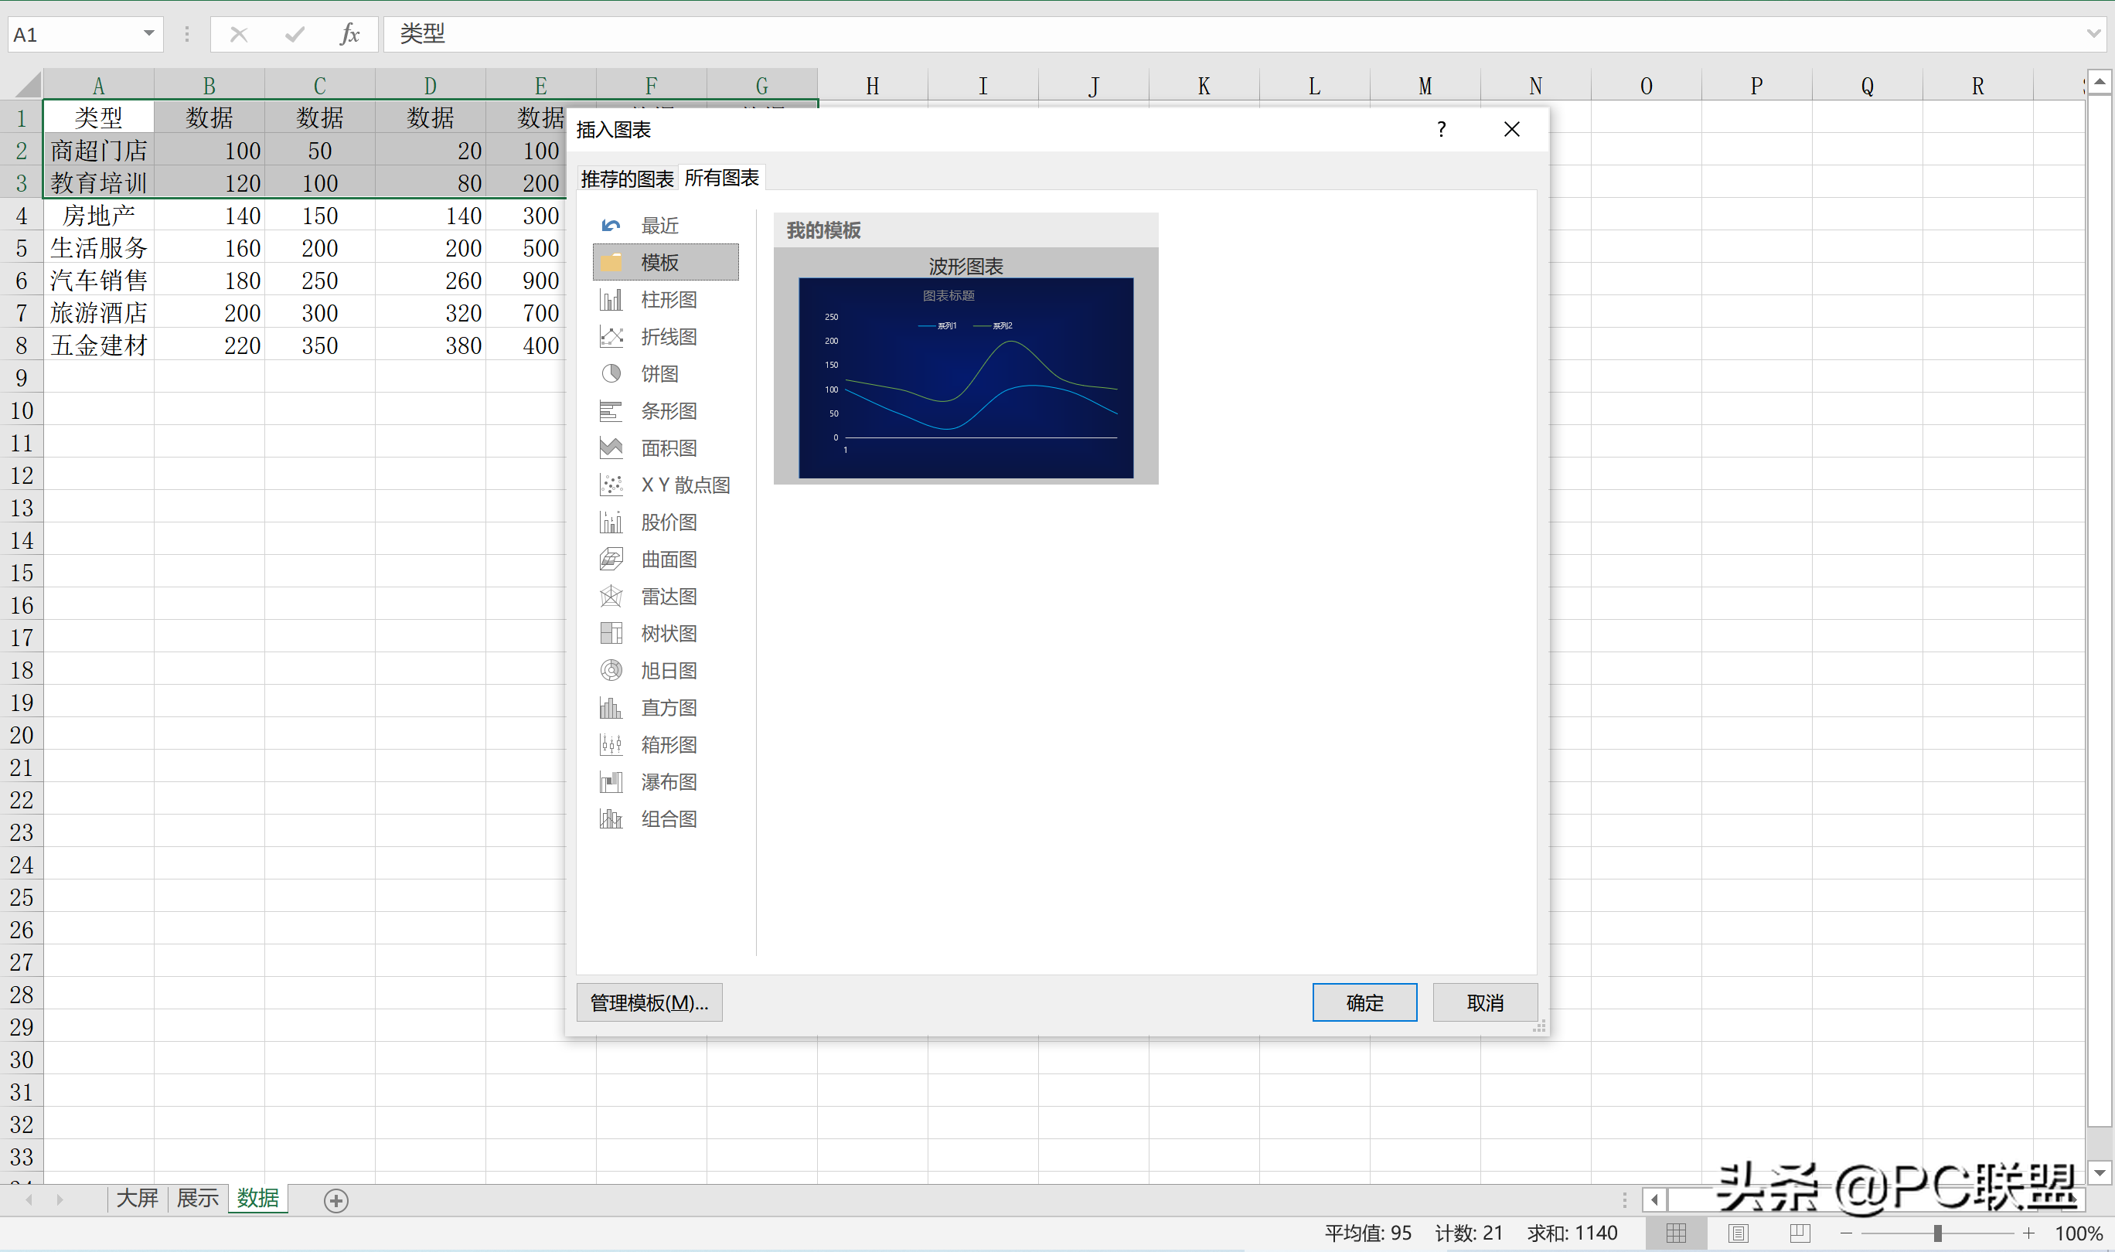Toggle Page Break Preview view
Screen dimensions: 2115x1252
1800,1233
